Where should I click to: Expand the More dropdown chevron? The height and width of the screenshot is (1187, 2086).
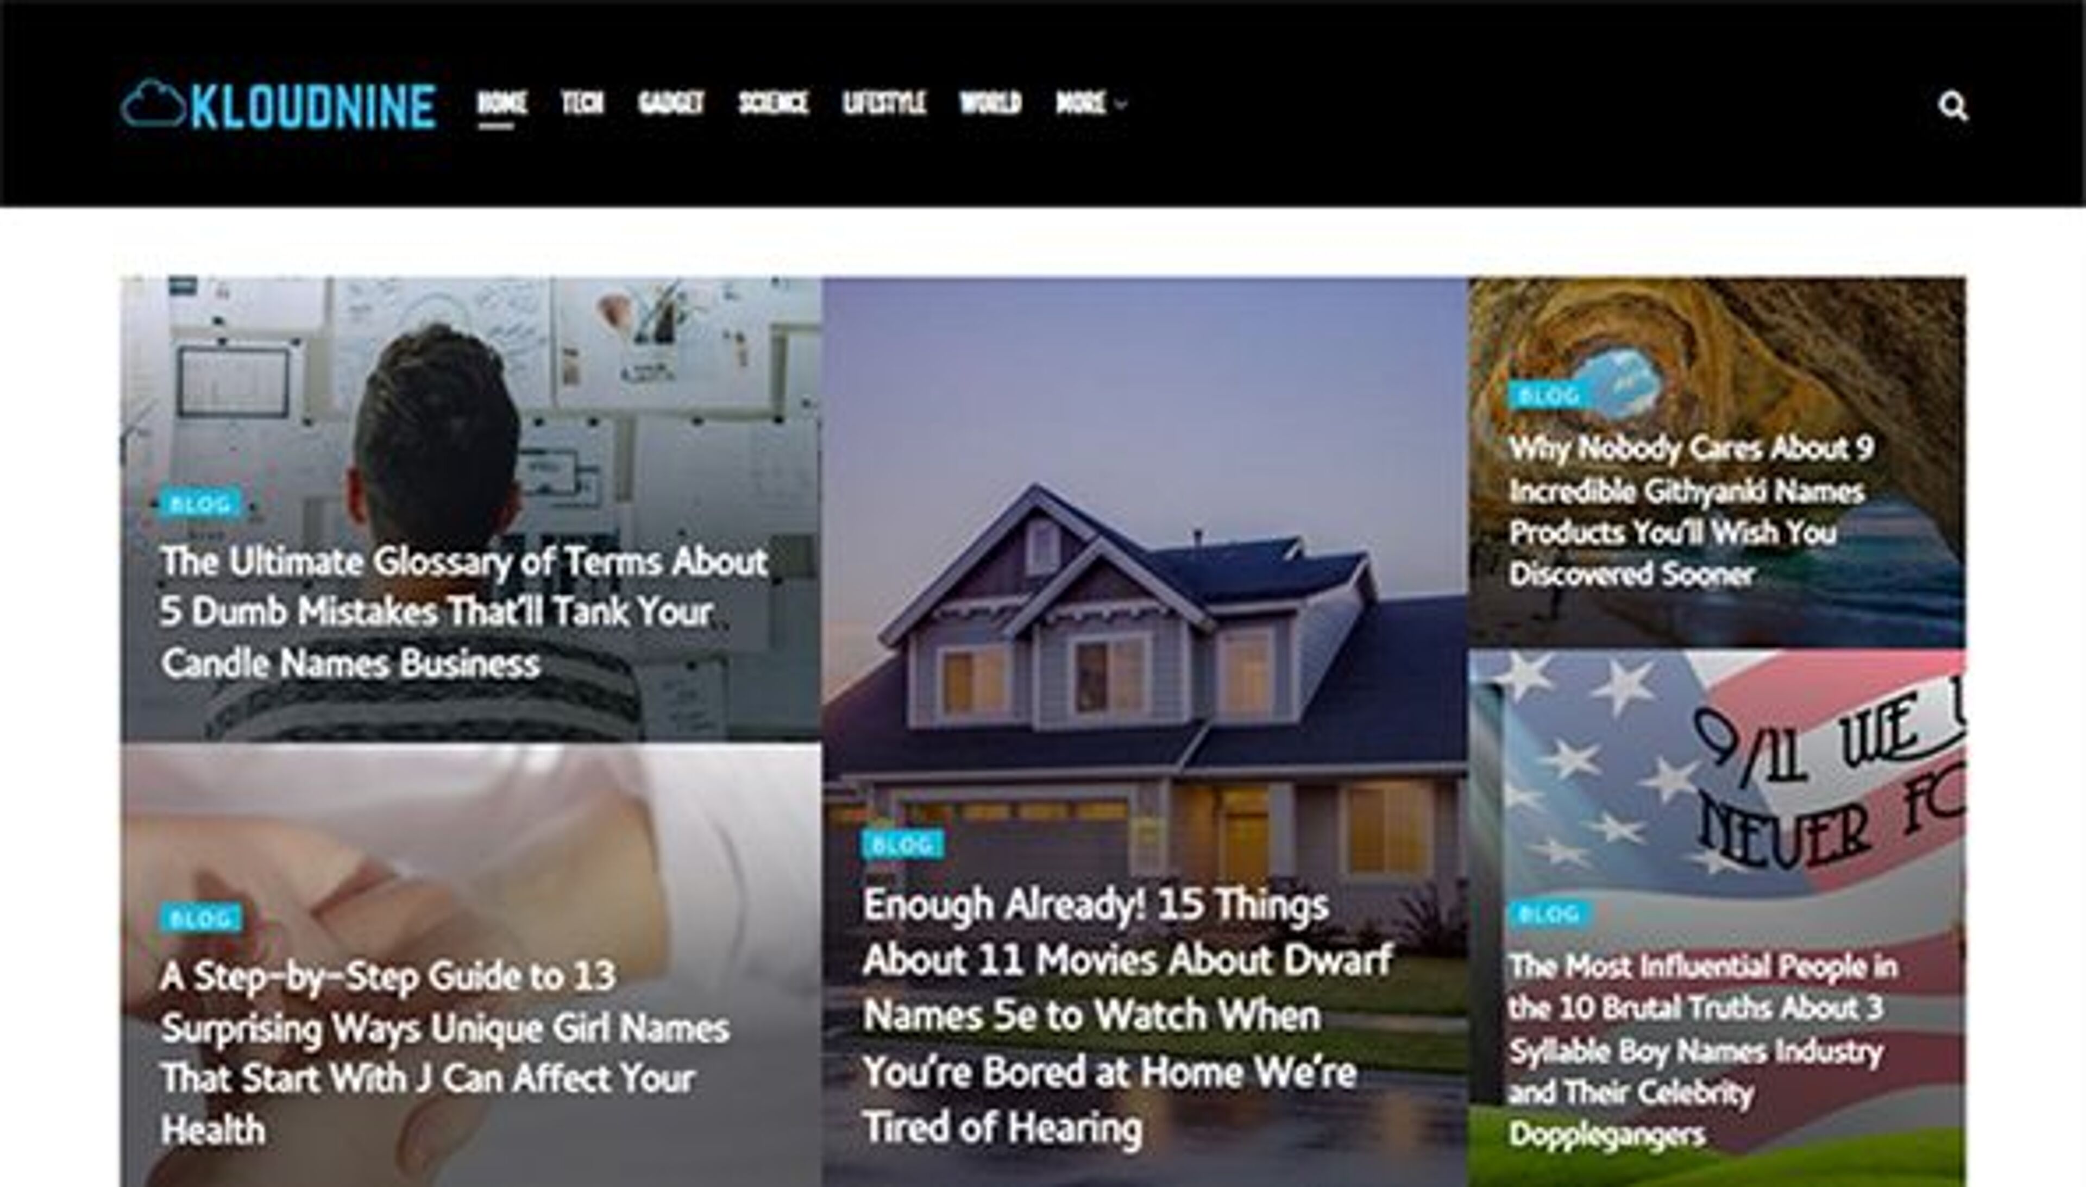pos(1121,104)
